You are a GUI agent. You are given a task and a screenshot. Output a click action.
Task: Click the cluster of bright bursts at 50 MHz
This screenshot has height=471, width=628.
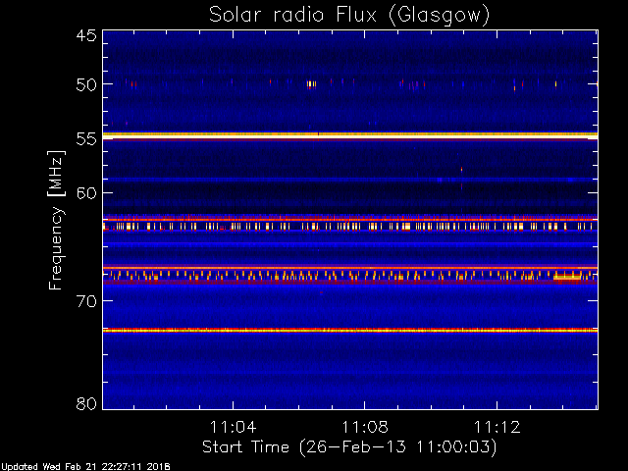pyautogui.click(x=311, y=84)
